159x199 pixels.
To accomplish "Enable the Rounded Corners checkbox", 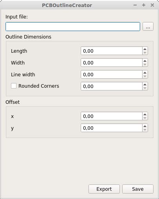I will pos(14,86).
